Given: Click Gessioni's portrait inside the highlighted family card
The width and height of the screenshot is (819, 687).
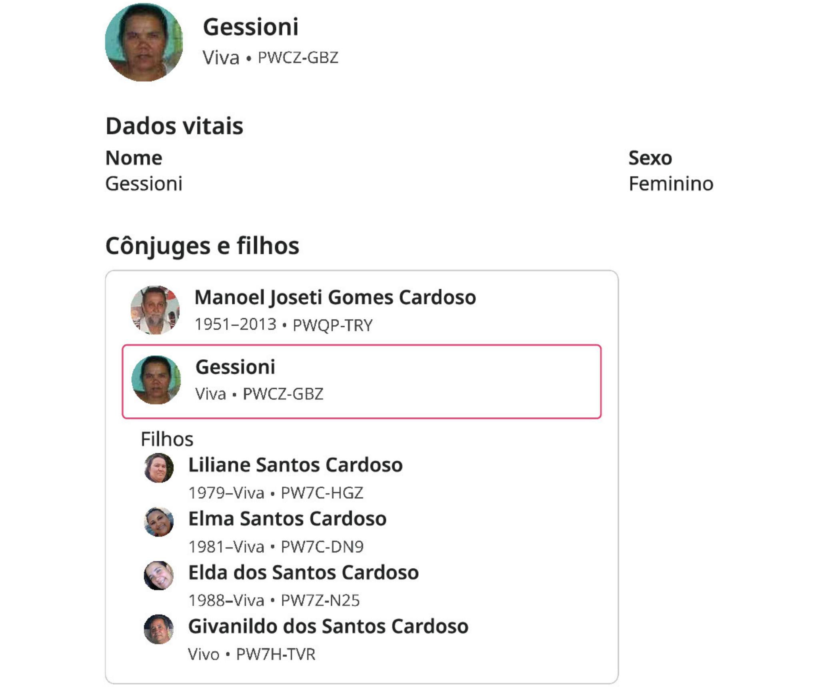Looking at the screenshot, I should pos(156,380).
